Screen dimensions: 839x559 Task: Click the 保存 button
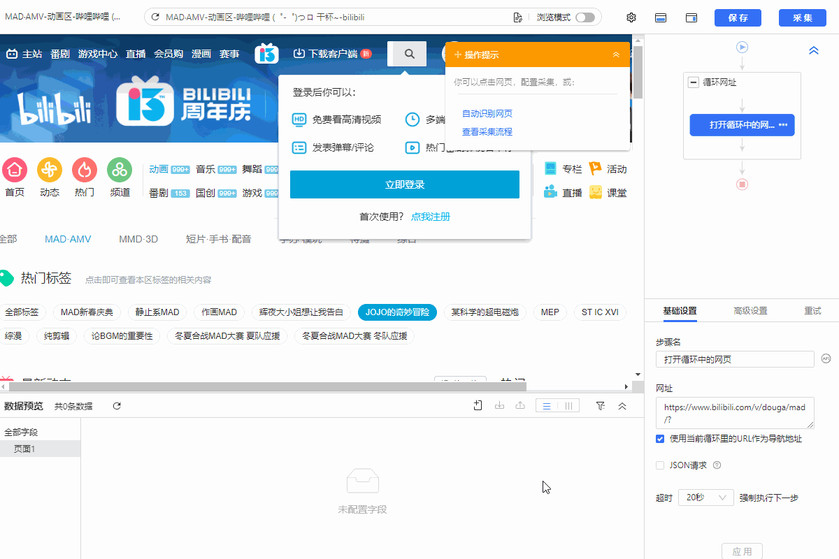[738, 18]
